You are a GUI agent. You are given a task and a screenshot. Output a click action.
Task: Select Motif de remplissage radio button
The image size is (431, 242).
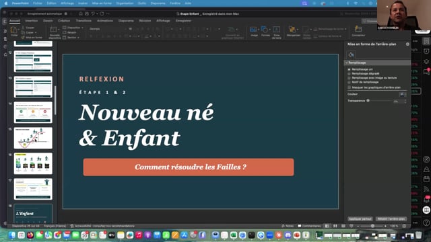pos(349,82)
